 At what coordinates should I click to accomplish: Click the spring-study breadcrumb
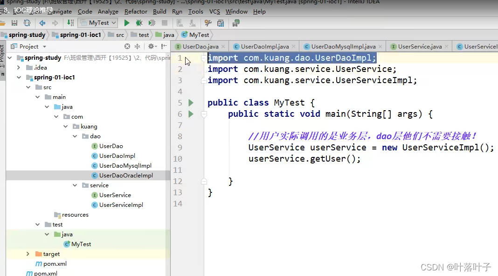[x=23, y=35]
